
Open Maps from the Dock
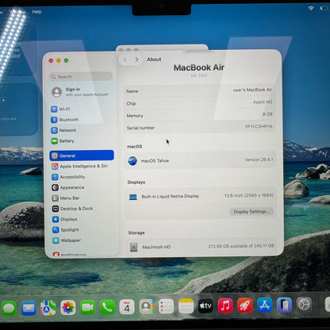pos(48,308)
